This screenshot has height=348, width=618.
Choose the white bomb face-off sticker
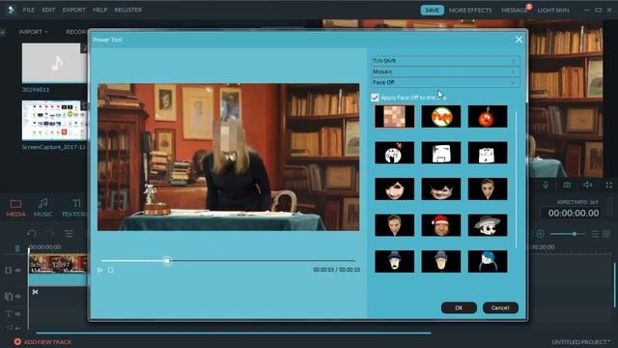coord(395,153)
